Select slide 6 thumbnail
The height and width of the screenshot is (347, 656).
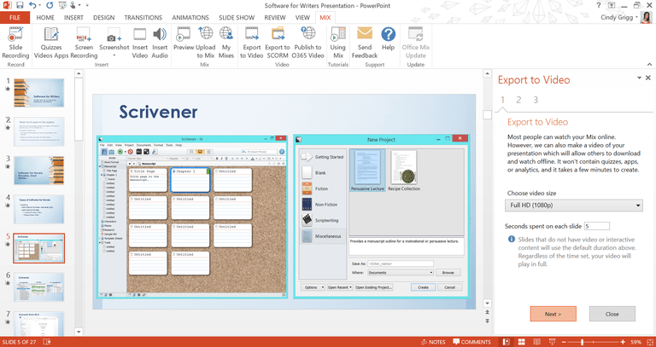39,286
